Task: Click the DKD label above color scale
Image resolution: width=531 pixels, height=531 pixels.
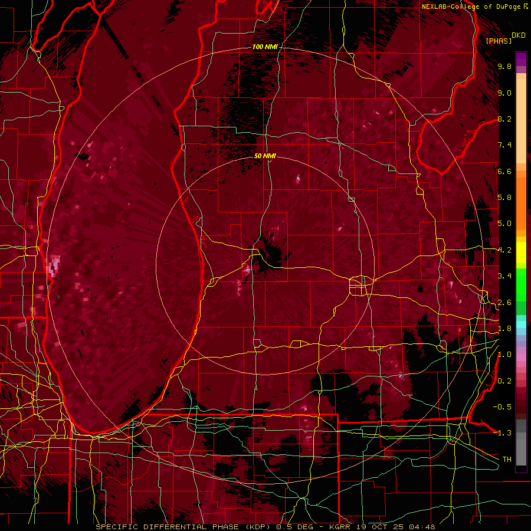Action: [519, 35]
